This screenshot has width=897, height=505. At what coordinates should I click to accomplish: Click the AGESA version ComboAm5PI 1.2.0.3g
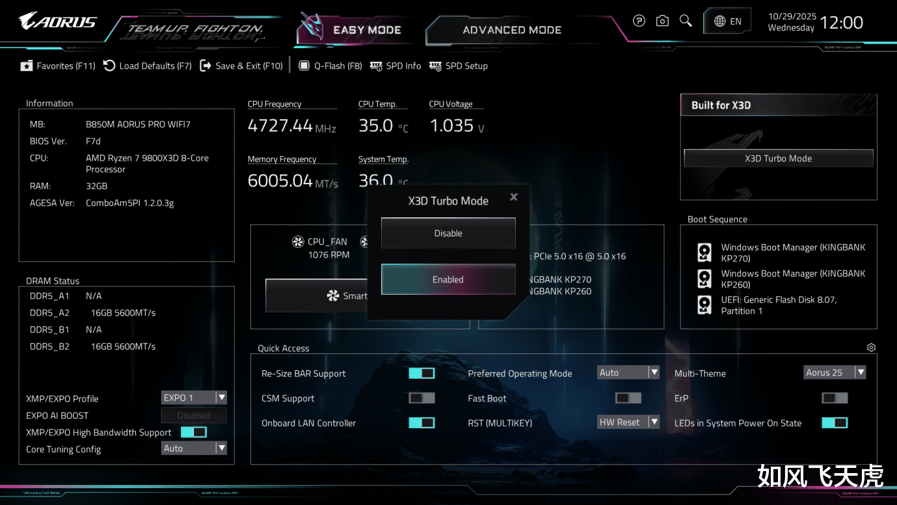pos(130,203)
